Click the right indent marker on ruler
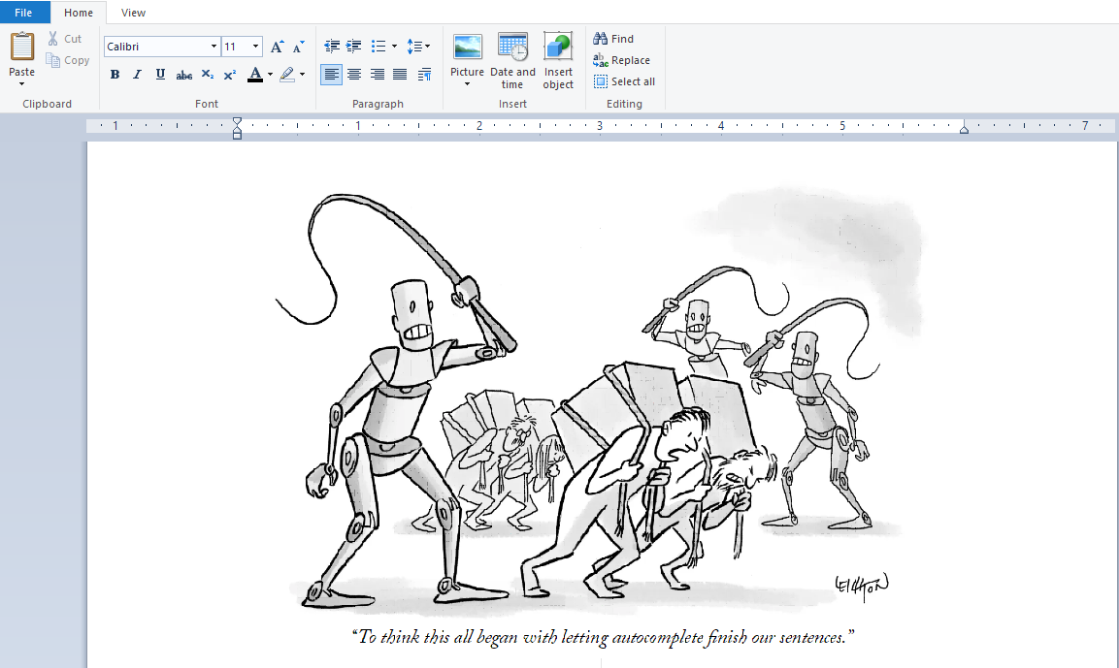The image size is (1119, 668). (x=964, y=129)
